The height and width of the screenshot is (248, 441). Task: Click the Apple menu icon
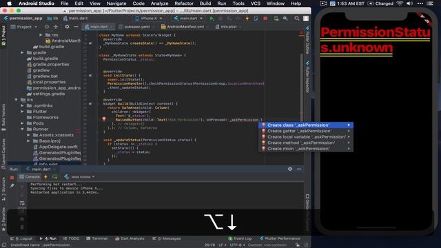coord(9,3)
